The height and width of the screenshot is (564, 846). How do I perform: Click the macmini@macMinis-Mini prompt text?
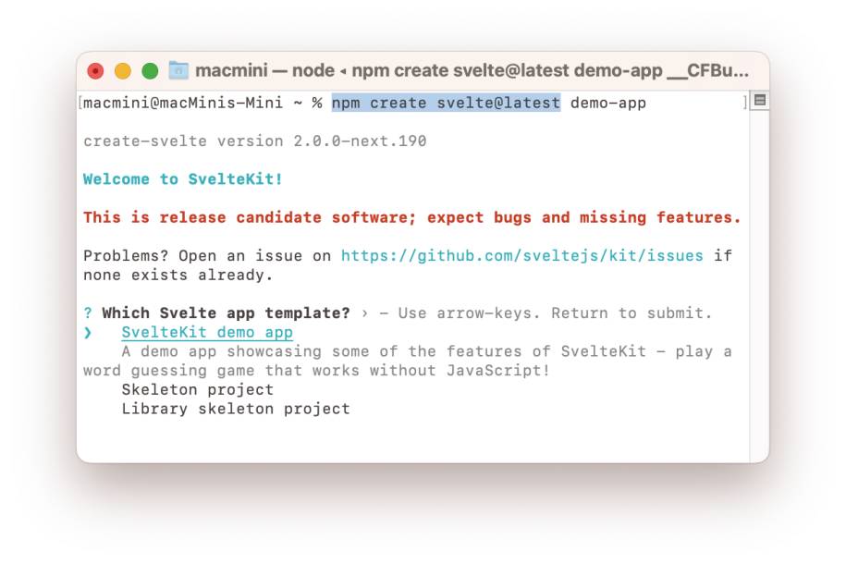coord(183,103)
